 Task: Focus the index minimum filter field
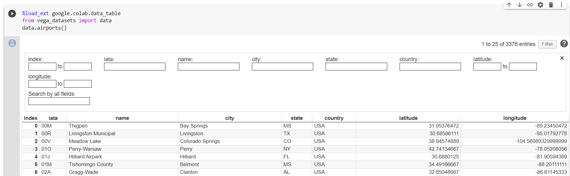pyautogui.click(x=42, y=67)
